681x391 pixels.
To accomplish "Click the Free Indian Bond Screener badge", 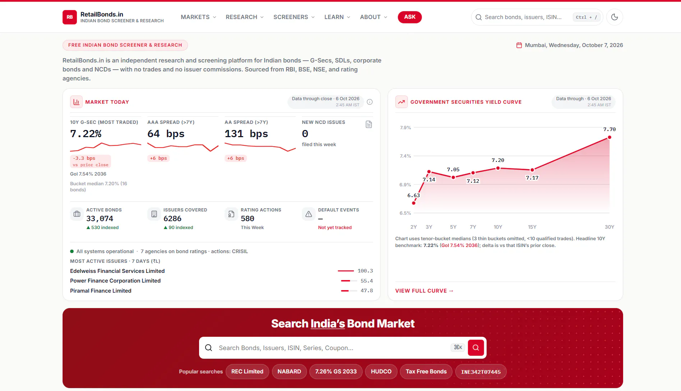I will [x=125, y=45].
